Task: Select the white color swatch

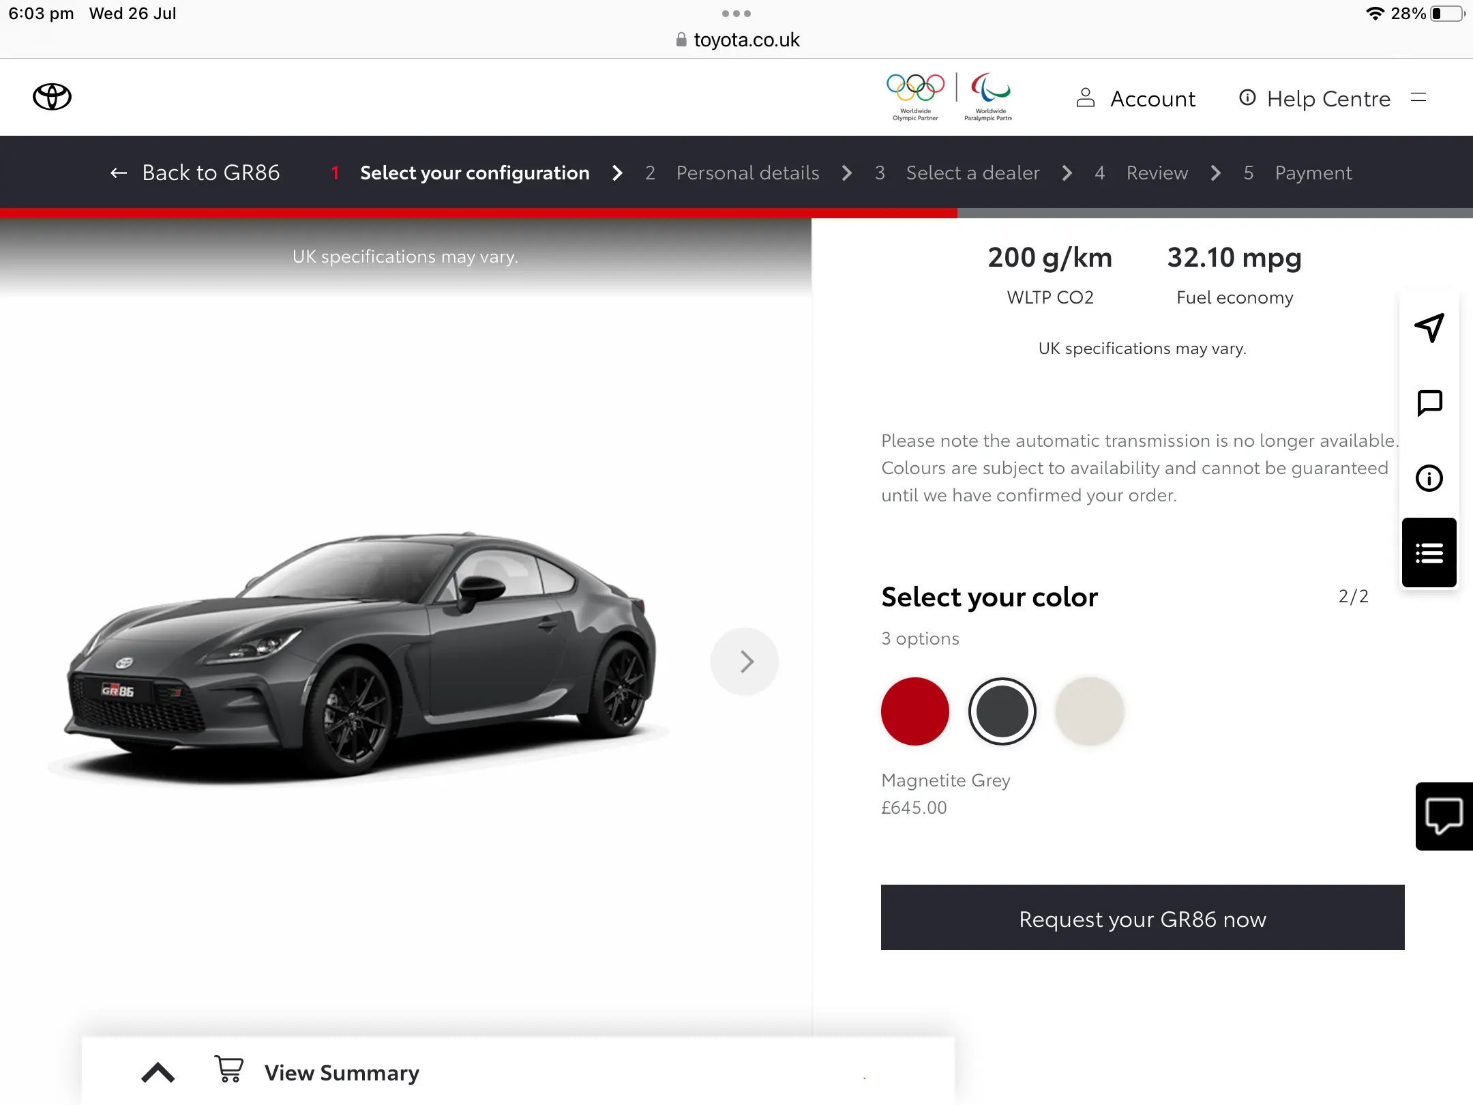Action: coord(1090,711)
